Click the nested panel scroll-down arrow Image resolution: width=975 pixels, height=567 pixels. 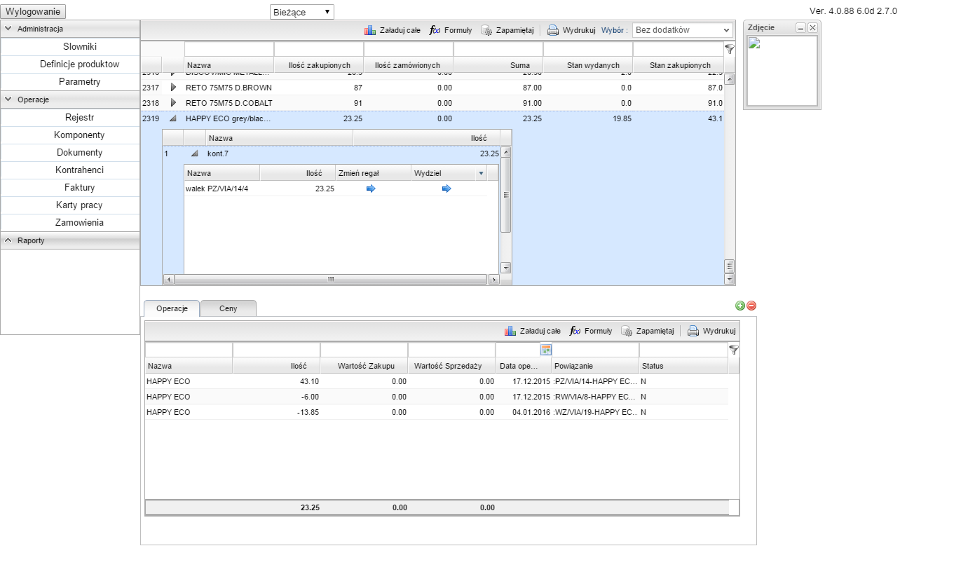coord(506,268)
